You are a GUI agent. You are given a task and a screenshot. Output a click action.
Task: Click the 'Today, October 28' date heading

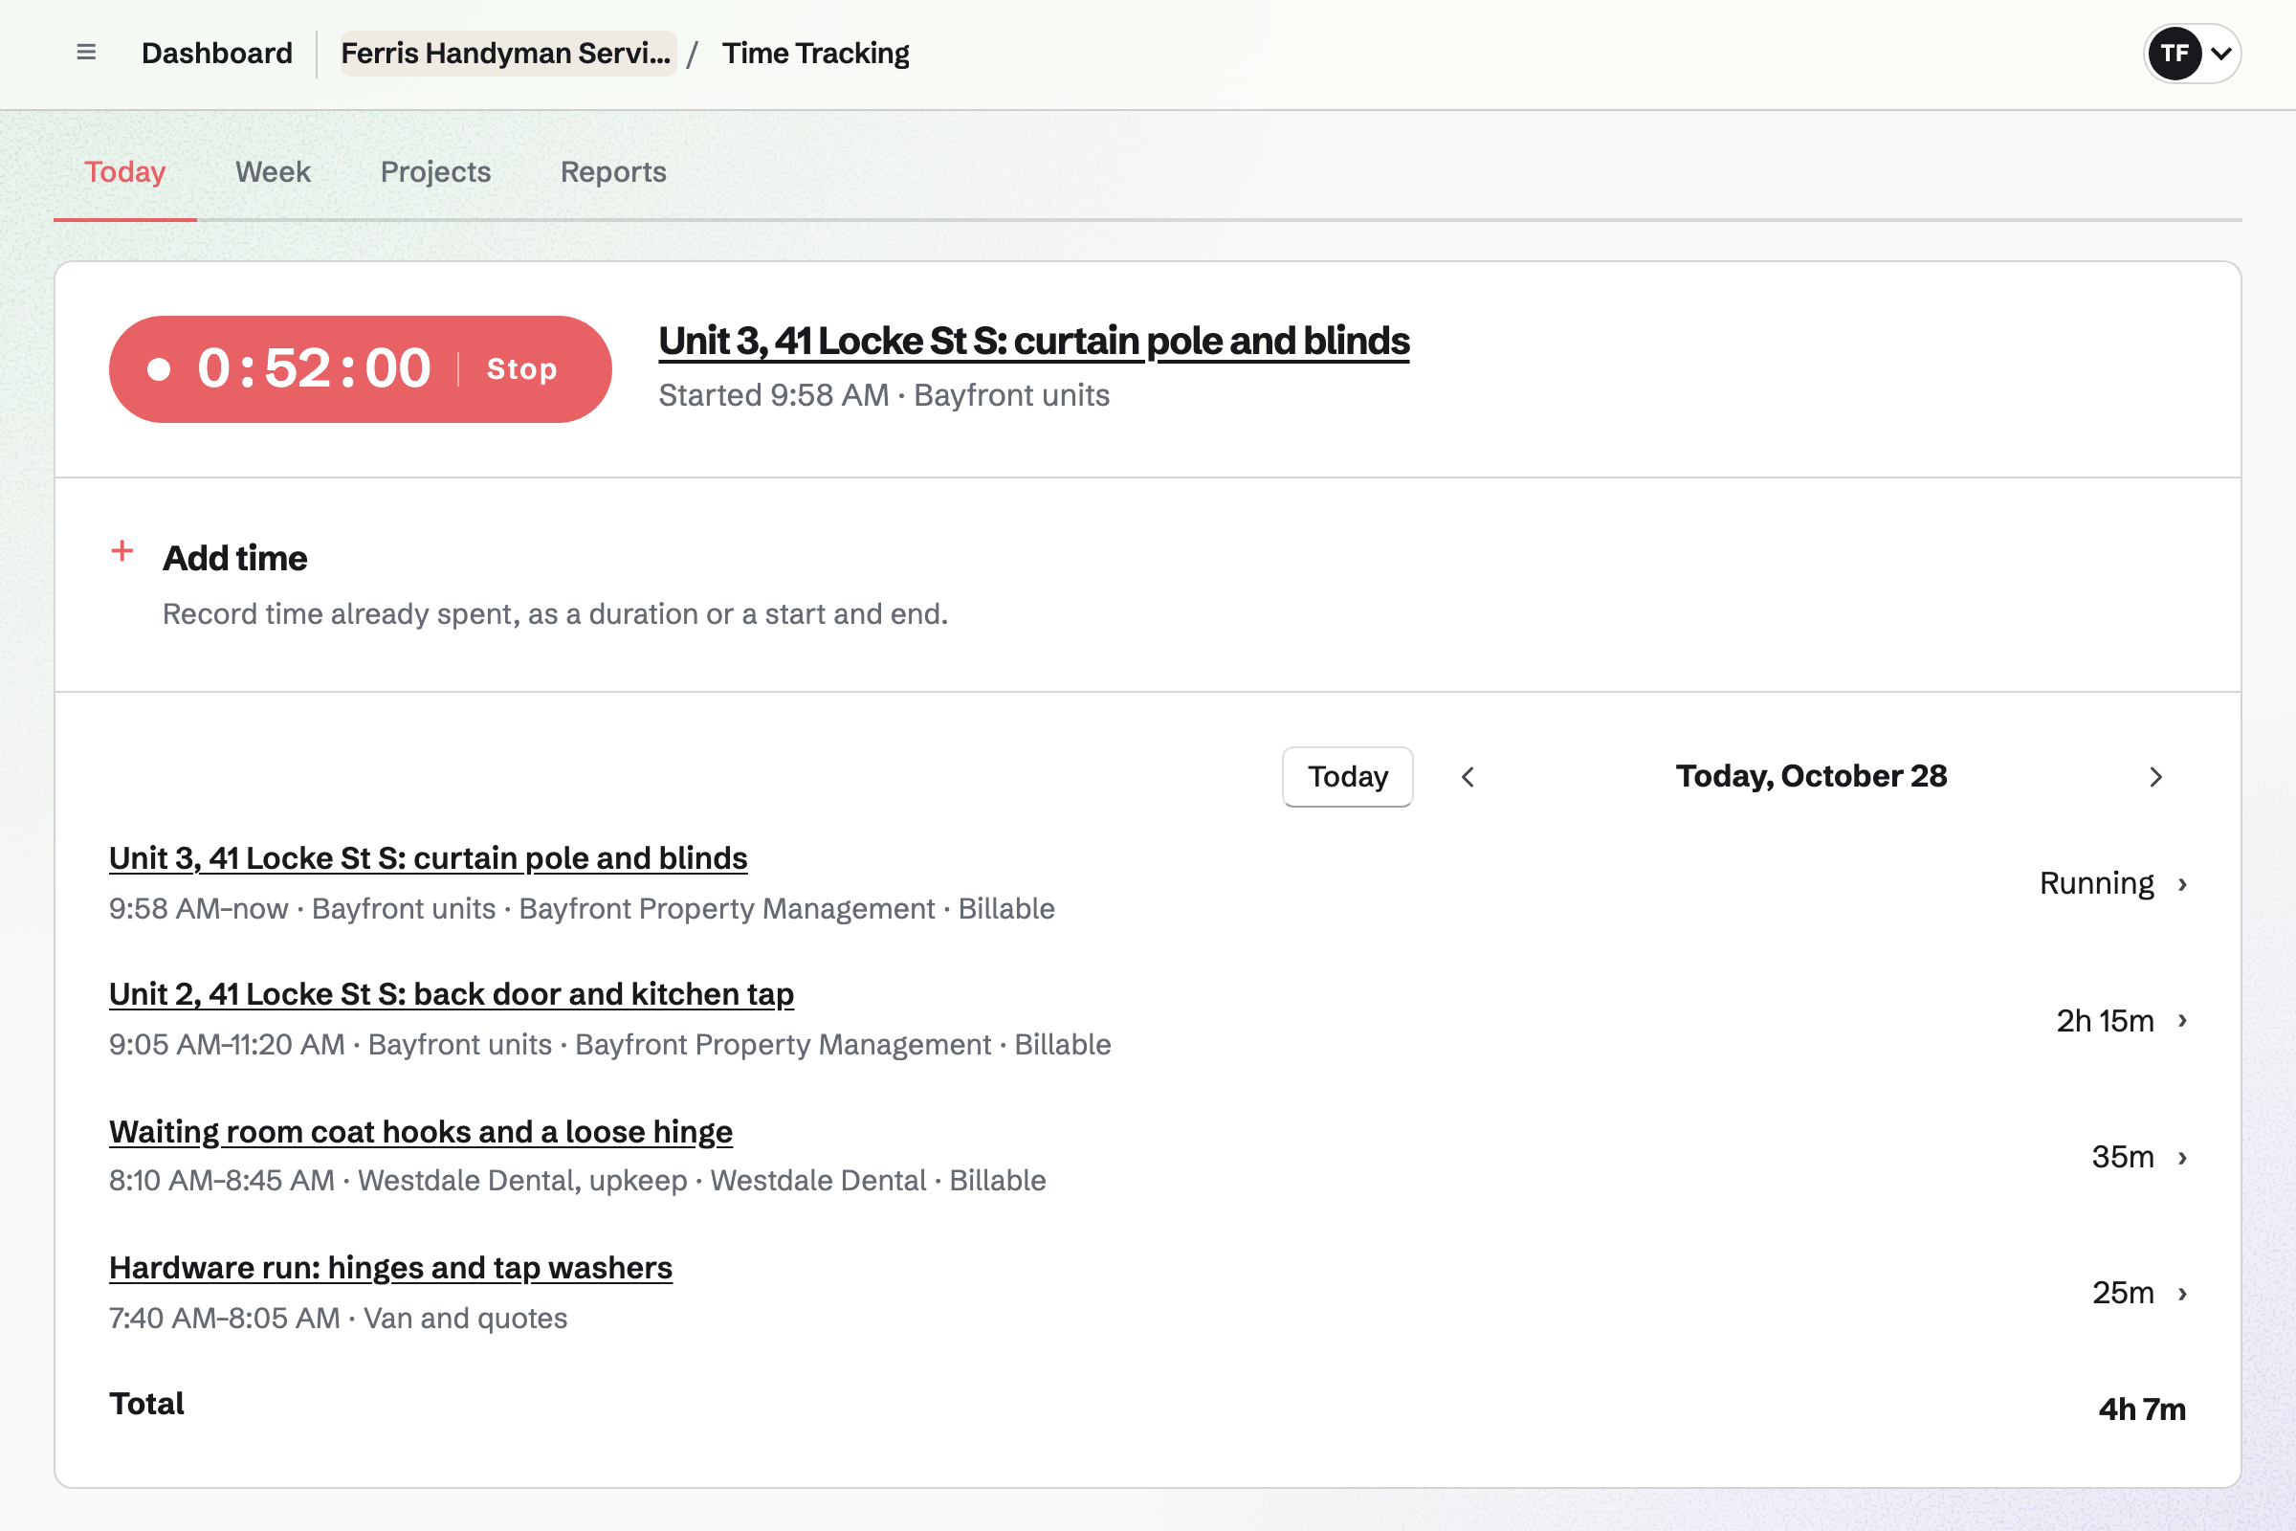[x=1812, y=776]
